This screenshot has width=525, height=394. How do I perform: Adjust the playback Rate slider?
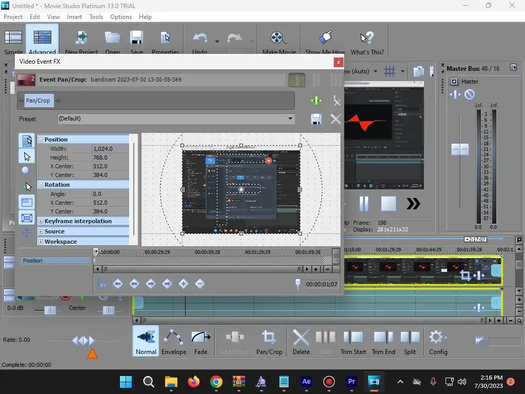click(x=84, y=341)
